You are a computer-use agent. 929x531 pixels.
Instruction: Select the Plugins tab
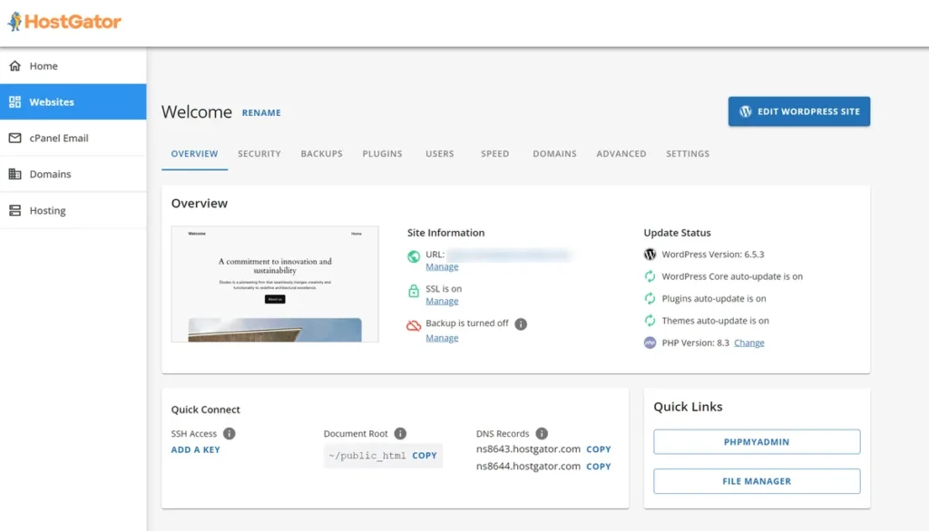[x=382, y=154]
